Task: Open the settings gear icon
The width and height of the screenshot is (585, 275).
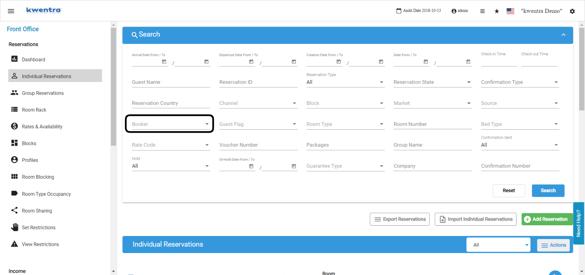Action: point(572,11)
